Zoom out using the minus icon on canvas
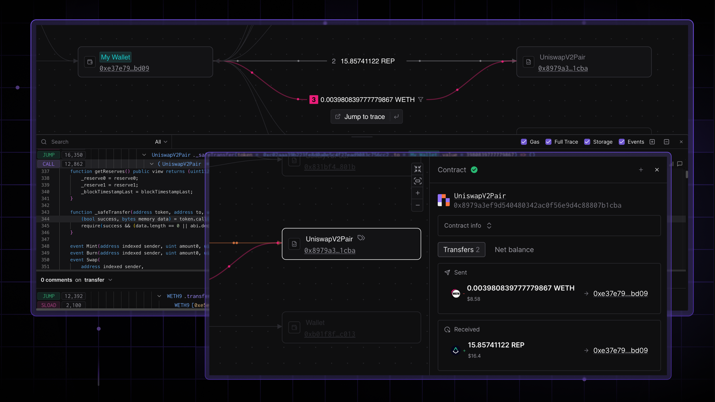This screenshot has width=715, height=402. pos(417,205)
